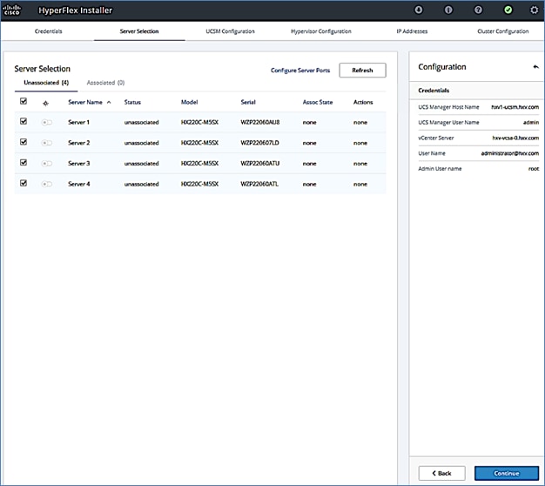Click the Refresh button
The image size is (545, 486).
click(362, 71)
